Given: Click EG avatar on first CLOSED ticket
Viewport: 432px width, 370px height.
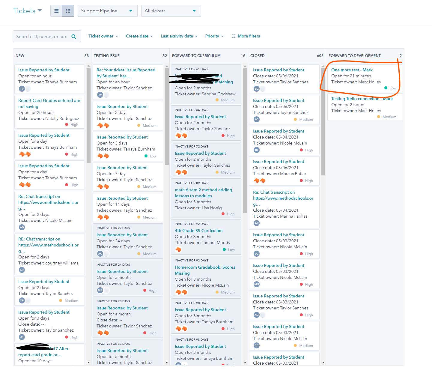Looking at the screenshot, I should [257, 89].
